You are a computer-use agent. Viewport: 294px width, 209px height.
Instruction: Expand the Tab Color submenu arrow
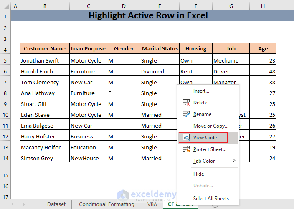[x=234, y=161]
